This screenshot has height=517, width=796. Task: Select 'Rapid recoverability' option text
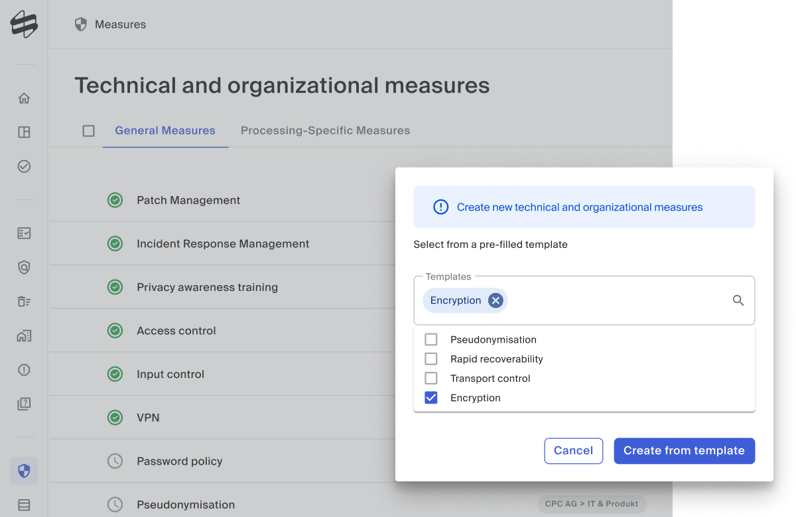tap(497, 359)
